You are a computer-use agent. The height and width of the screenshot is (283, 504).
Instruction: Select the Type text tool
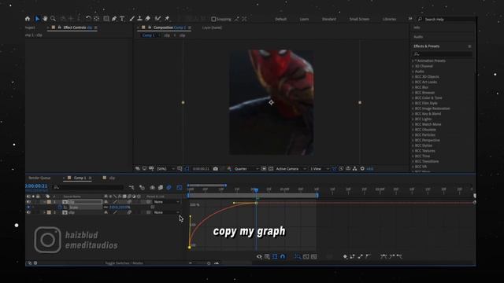click(x=122, y=19)
